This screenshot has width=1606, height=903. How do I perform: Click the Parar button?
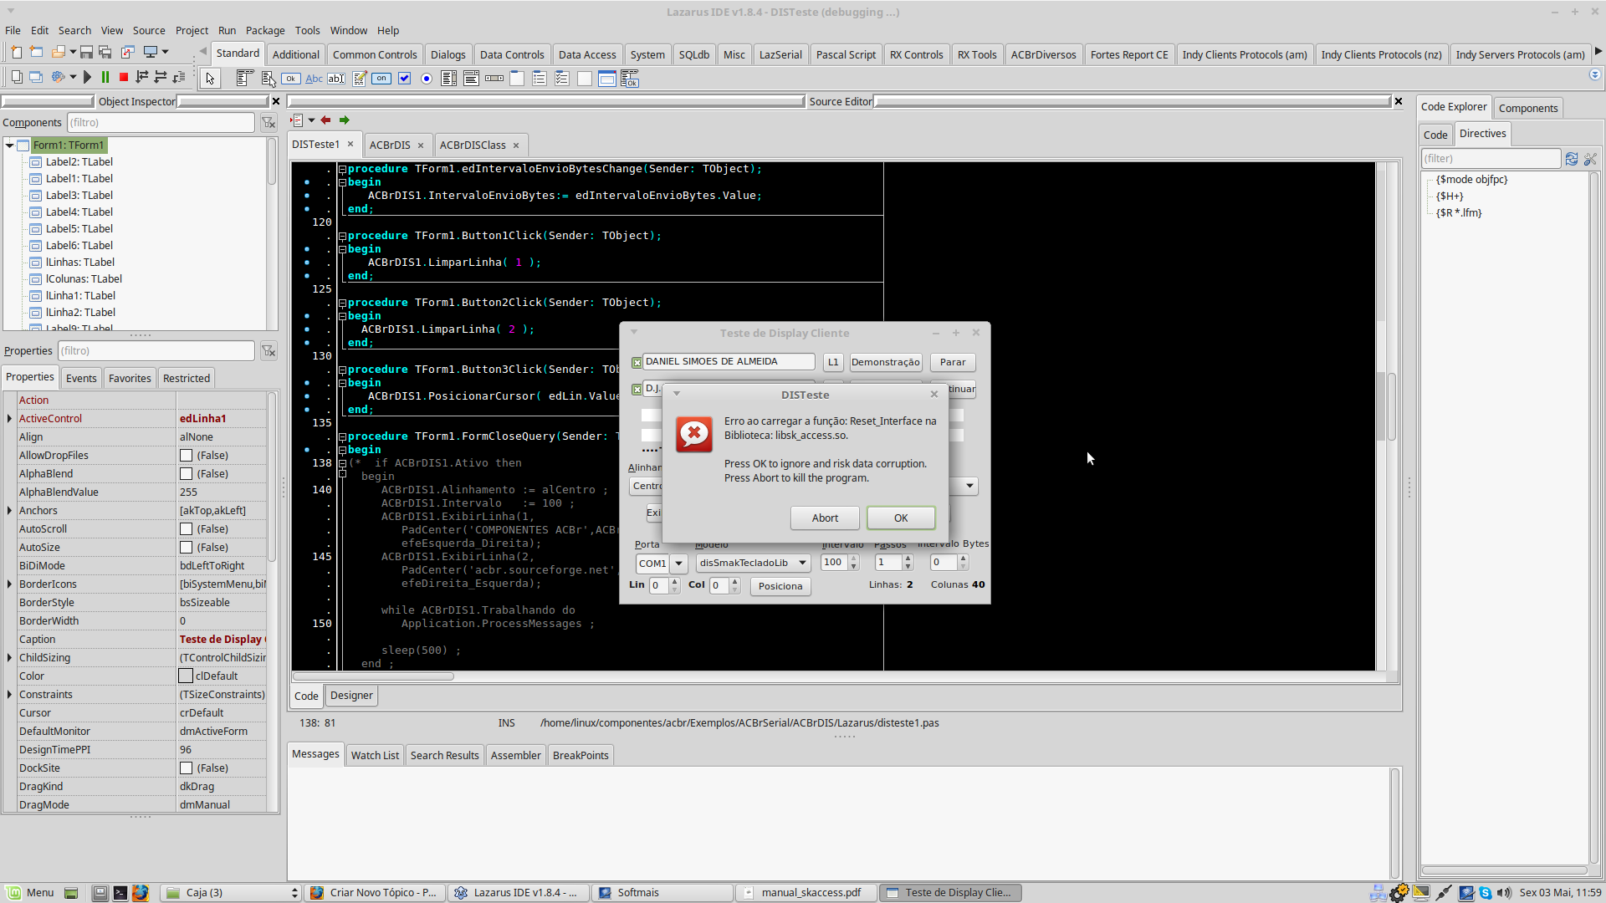953,362
